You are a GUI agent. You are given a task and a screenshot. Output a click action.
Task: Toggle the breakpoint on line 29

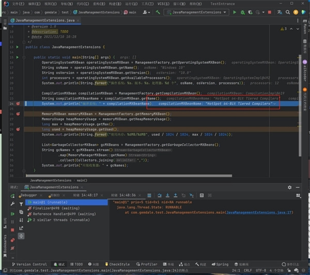pos(18,129)
